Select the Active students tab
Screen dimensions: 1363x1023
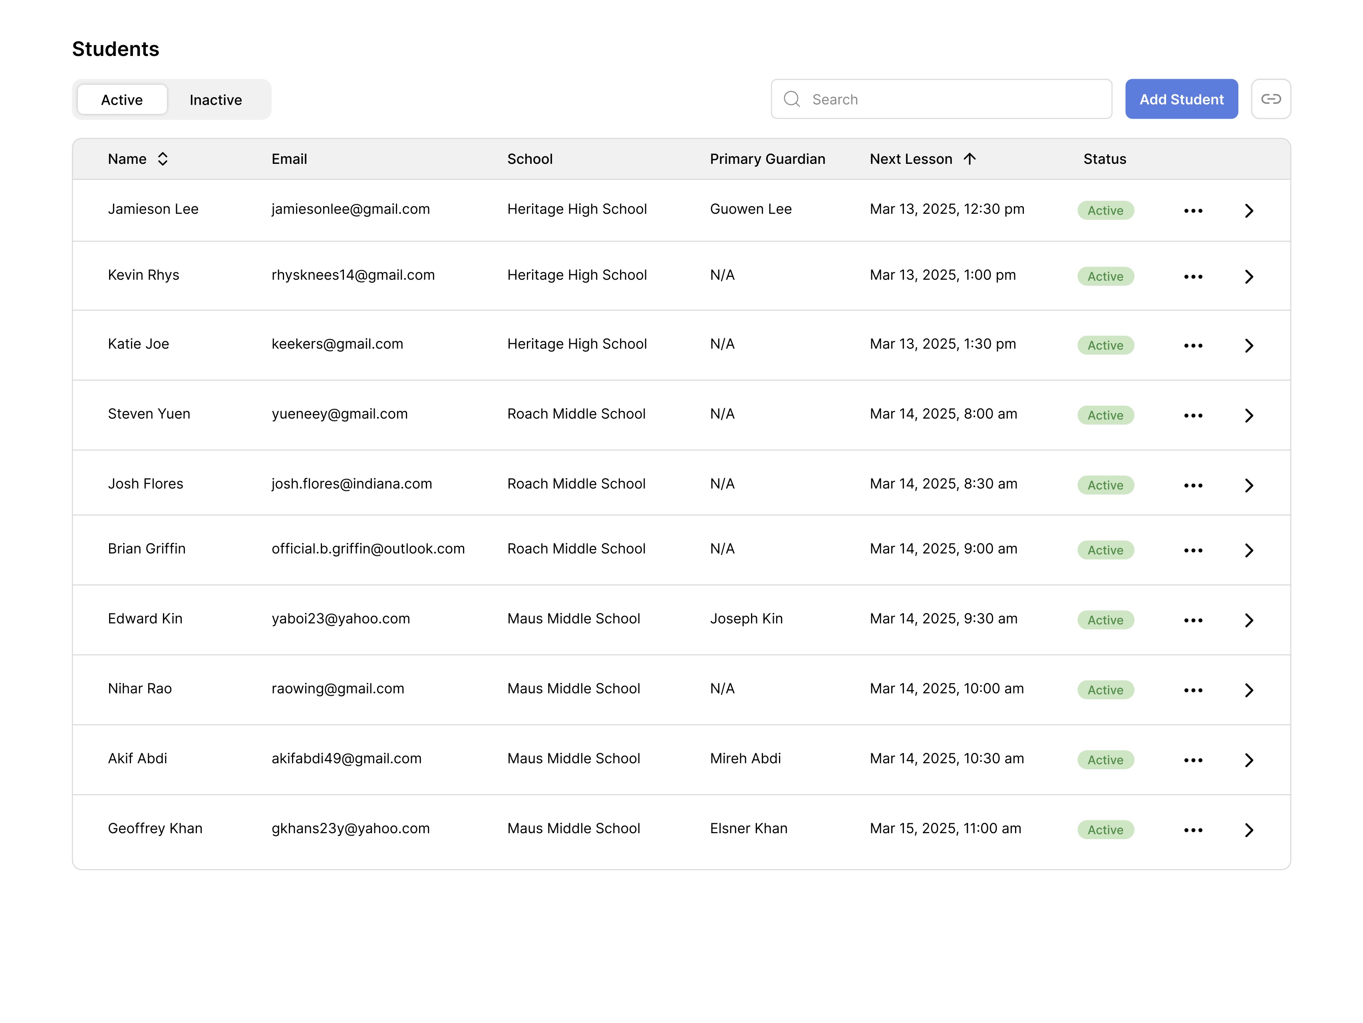pyautogui.click(x=122, y=100)
